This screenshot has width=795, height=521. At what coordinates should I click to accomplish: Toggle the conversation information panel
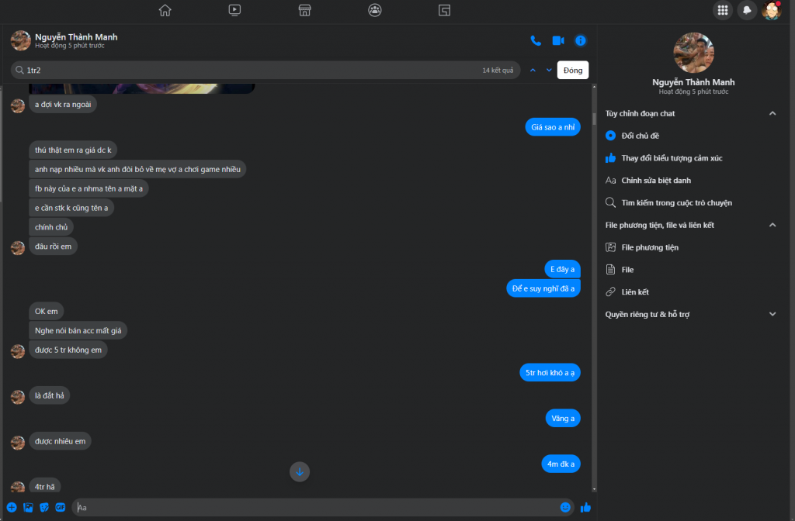(x=580, y=40)
